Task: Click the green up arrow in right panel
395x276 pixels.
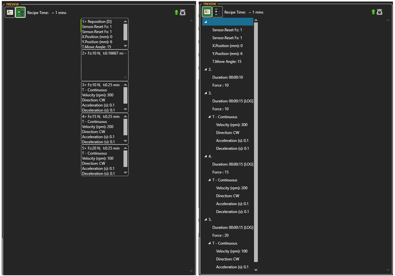Action: click(372, 12)
